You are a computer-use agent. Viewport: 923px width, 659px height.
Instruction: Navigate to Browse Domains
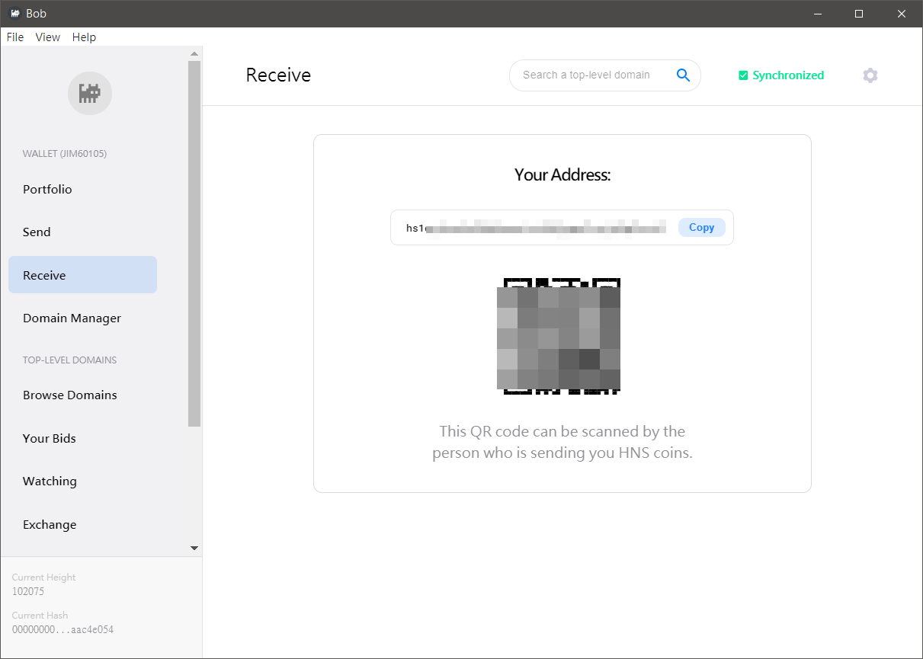pyautogui.click(x=70, y=395)
